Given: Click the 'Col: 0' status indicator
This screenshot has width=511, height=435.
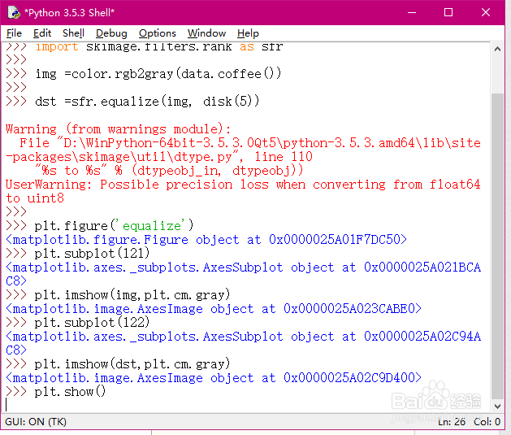Looking at the screenshot, I should pos(487,422).
